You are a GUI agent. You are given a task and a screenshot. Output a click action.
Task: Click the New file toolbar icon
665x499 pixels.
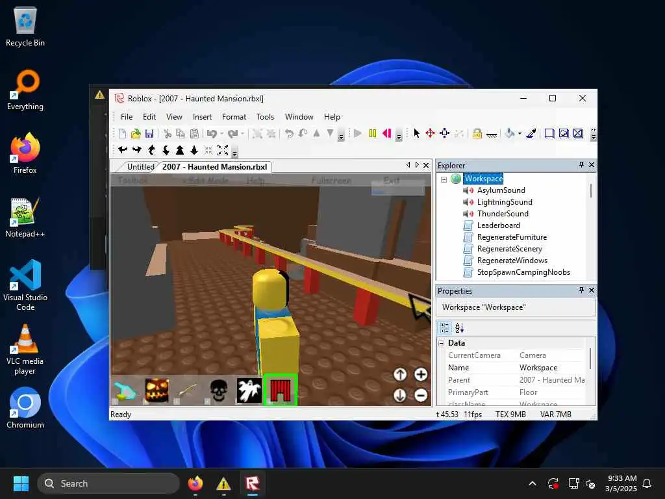coord(122,134)
